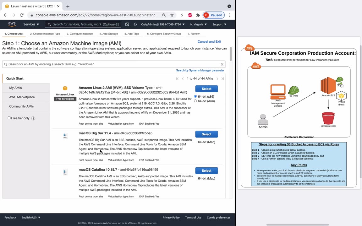Click the macOS Catalina AMI icon

coord(65,172)
